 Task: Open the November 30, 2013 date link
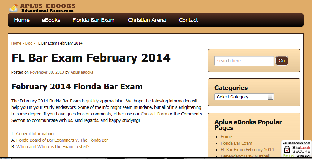[47, 72]
